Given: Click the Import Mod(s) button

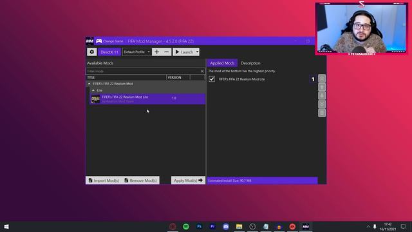Looking at the screenshot, I should (x=104, y=180).
